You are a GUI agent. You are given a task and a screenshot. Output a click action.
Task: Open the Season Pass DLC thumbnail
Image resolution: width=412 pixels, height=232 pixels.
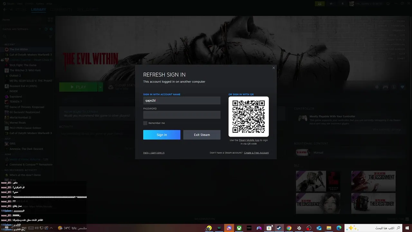pos(318,181)
